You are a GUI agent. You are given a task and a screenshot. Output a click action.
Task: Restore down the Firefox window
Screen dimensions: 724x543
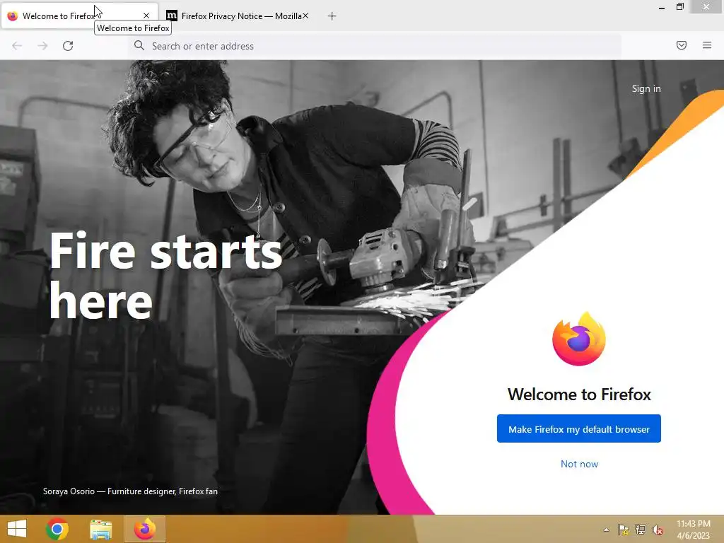(x=679, y=6)
